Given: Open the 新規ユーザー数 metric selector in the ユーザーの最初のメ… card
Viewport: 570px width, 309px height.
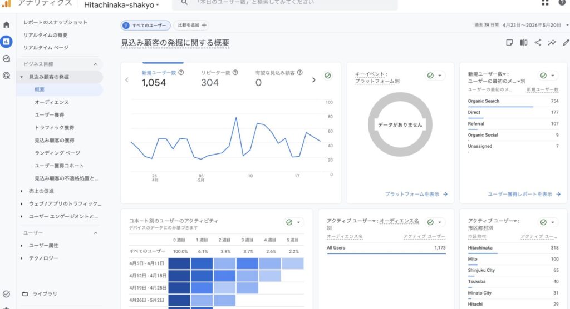Looking at the screenshot, I should point(488,74).
